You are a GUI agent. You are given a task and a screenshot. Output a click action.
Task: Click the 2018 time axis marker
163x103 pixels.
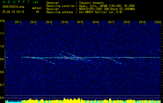coord(127,22)
